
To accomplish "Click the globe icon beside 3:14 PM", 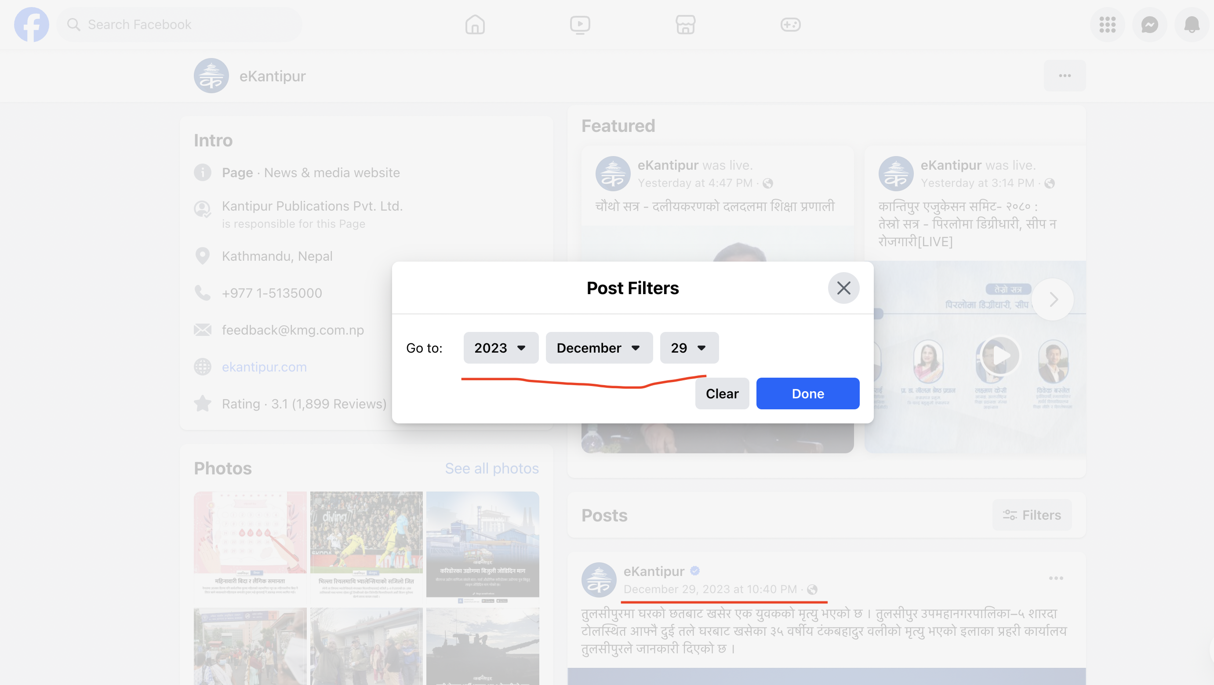I will tap(1050, 183).
